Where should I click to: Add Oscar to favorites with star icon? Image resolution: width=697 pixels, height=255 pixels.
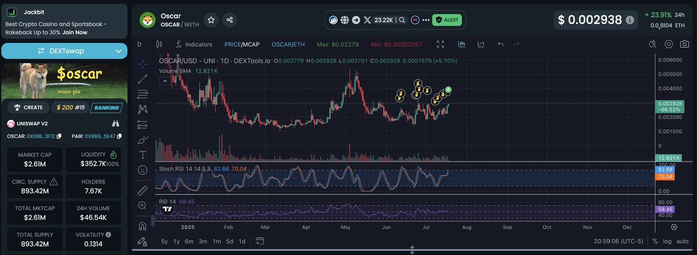coord(211,20)
